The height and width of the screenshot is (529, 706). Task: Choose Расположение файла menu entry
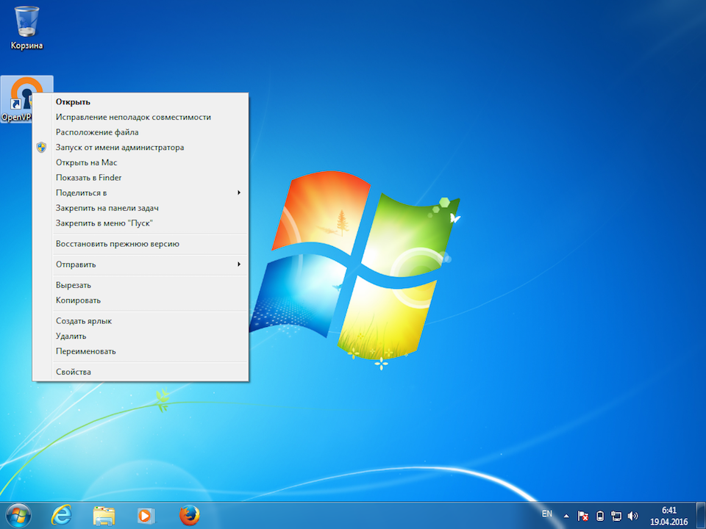140,132
